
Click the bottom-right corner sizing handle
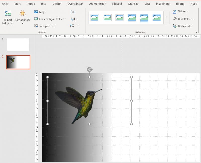tap(131, 124)
